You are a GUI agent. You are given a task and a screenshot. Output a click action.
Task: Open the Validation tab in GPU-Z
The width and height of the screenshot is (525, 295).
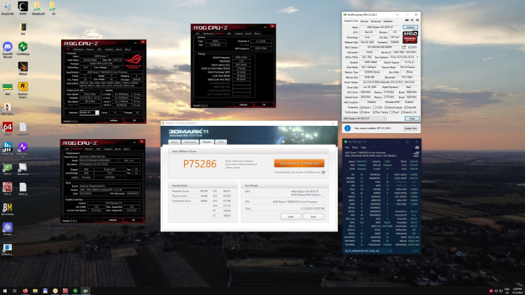tap(388, 21)
